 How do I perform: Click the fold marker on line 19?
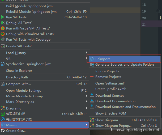(158, 11)
